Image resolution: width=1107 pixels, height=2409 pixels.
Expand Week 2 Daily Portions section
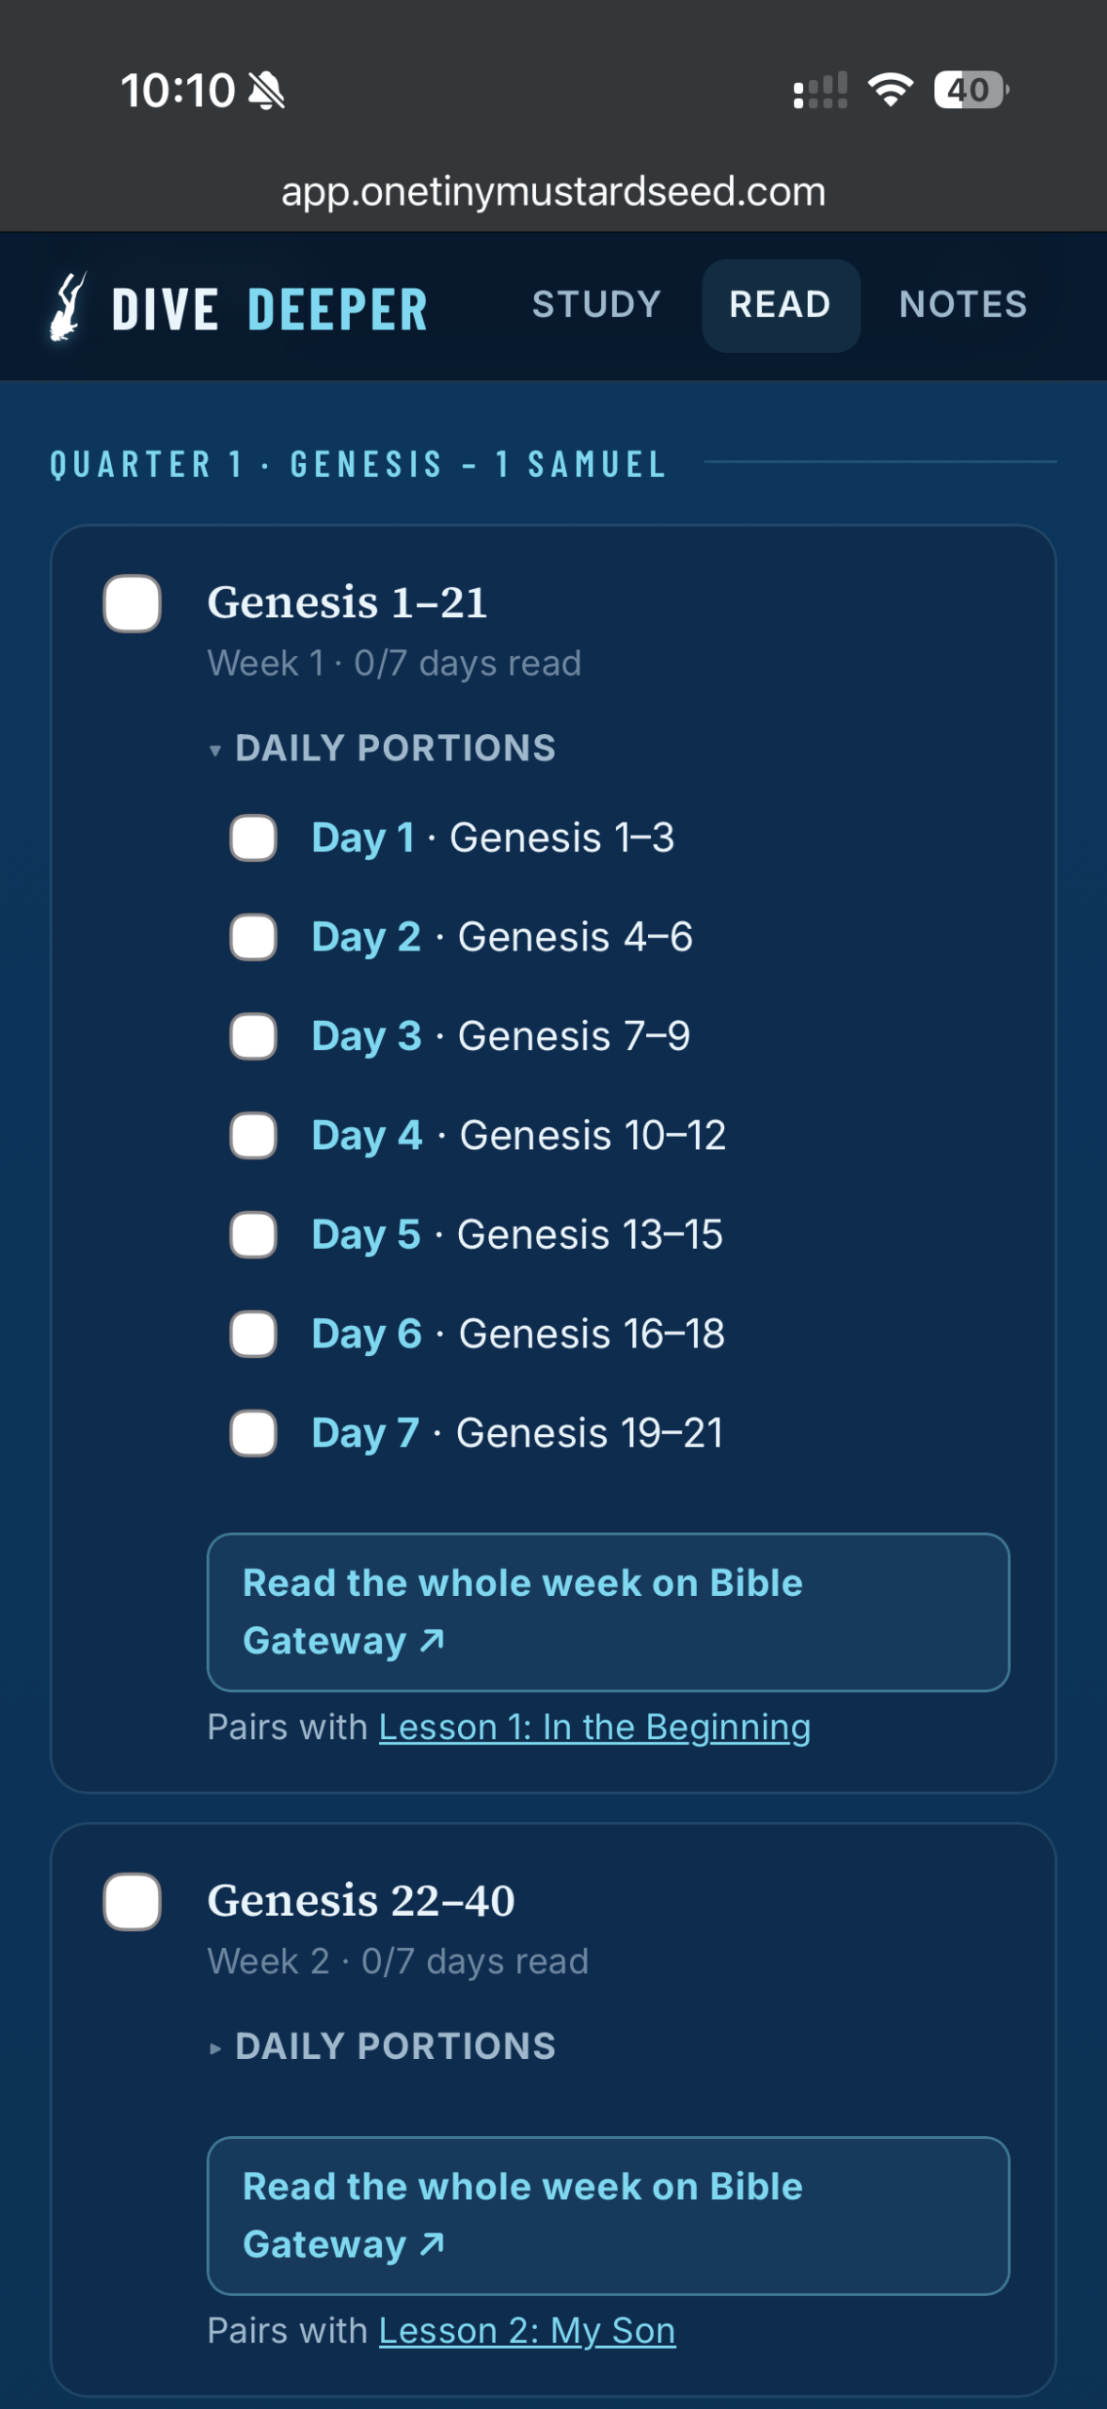click(382, 2047)
